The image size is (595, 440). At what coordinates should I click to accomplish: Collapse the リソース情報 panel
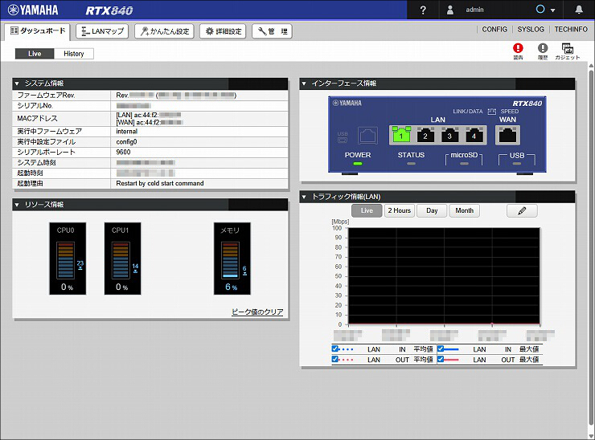17,205
